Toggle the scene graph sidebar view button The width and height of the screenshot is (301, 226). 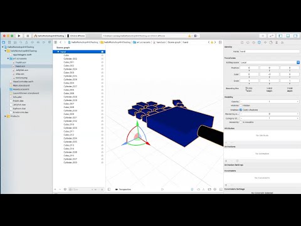pos(109,190)
